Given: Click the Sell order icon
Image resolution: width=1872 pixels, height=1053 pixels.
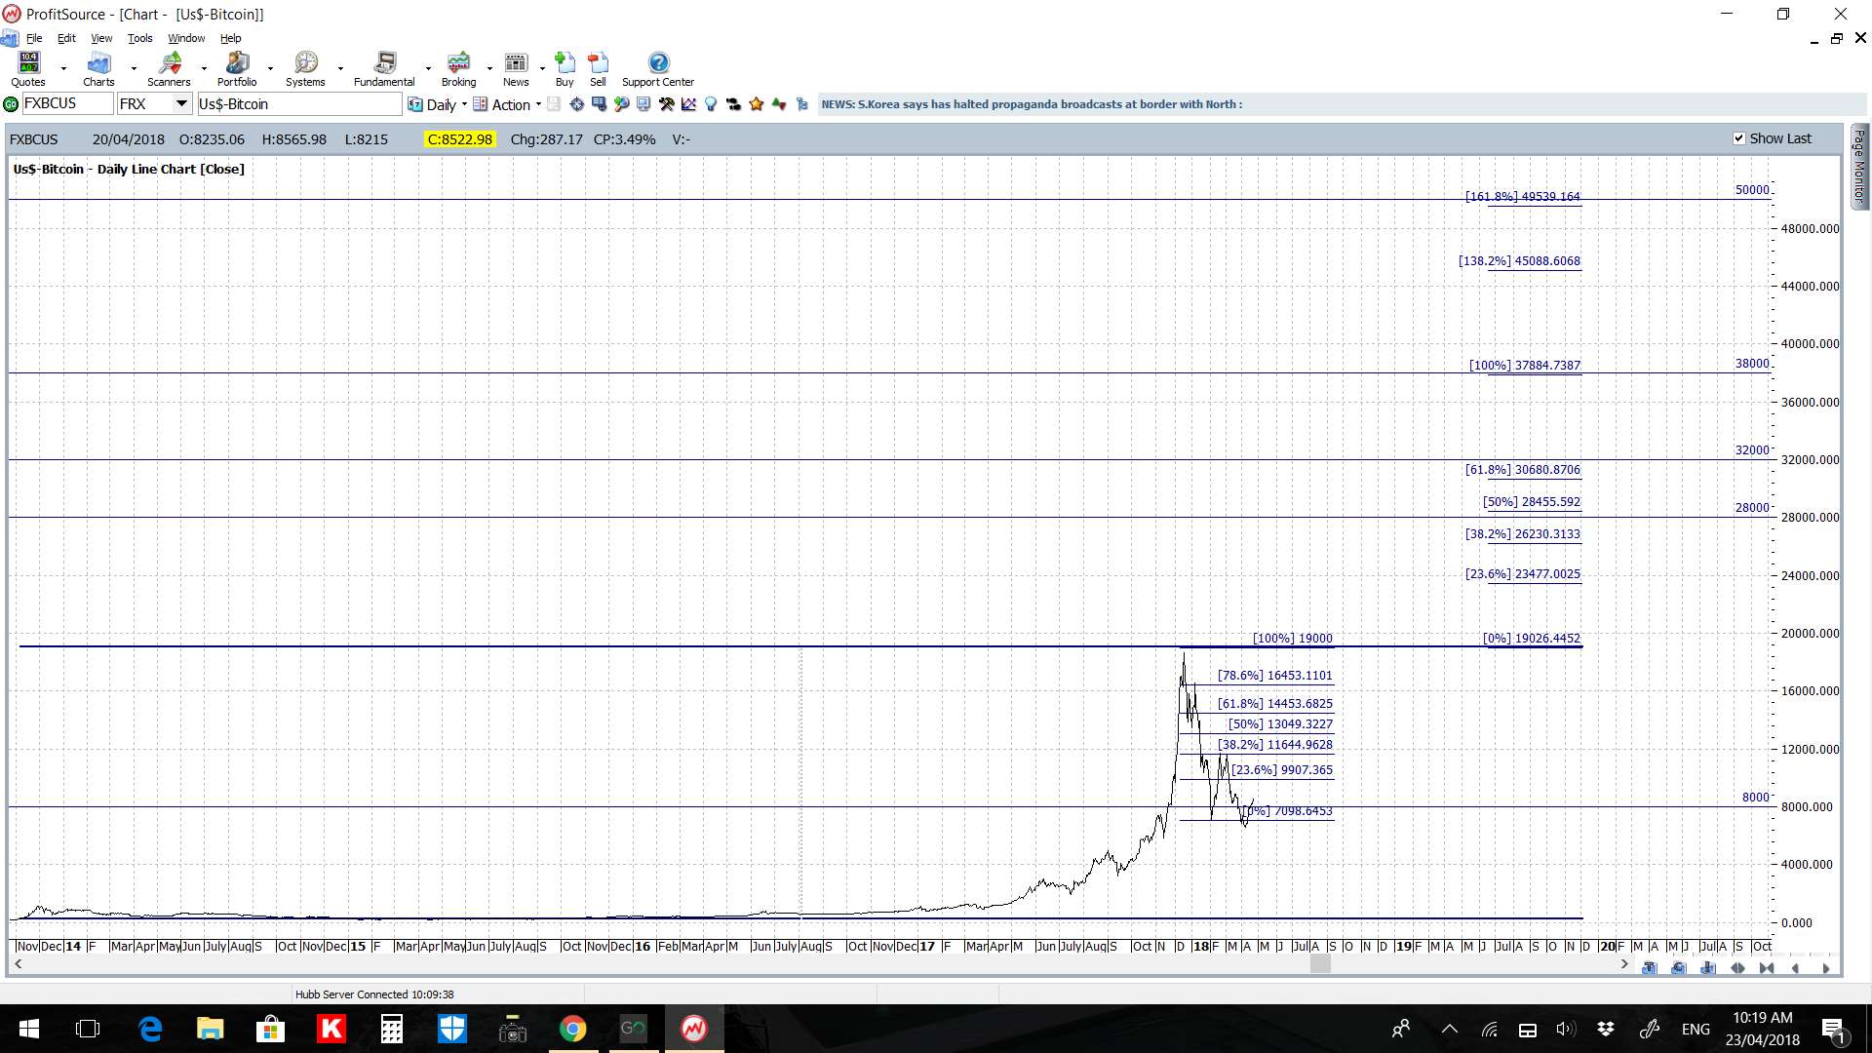Looking at the screenshot, I should tap(598, 68).
